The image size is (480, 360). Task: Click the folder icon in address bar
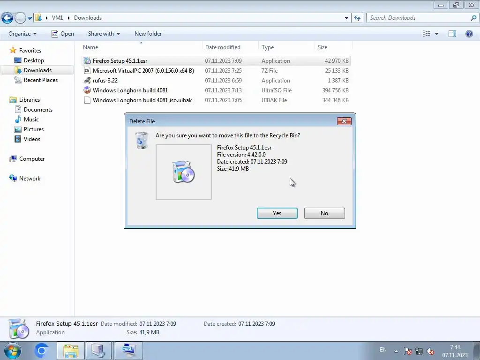[38, 17]
